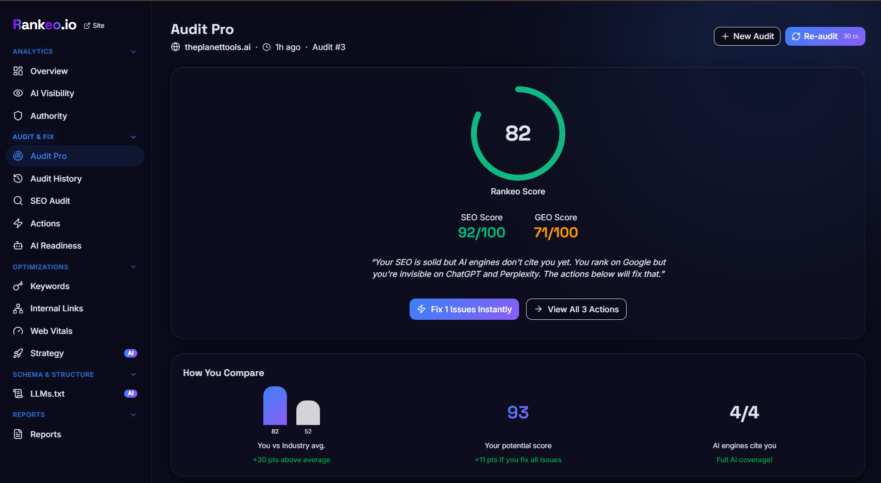Start a New Audit

(747, 36)
